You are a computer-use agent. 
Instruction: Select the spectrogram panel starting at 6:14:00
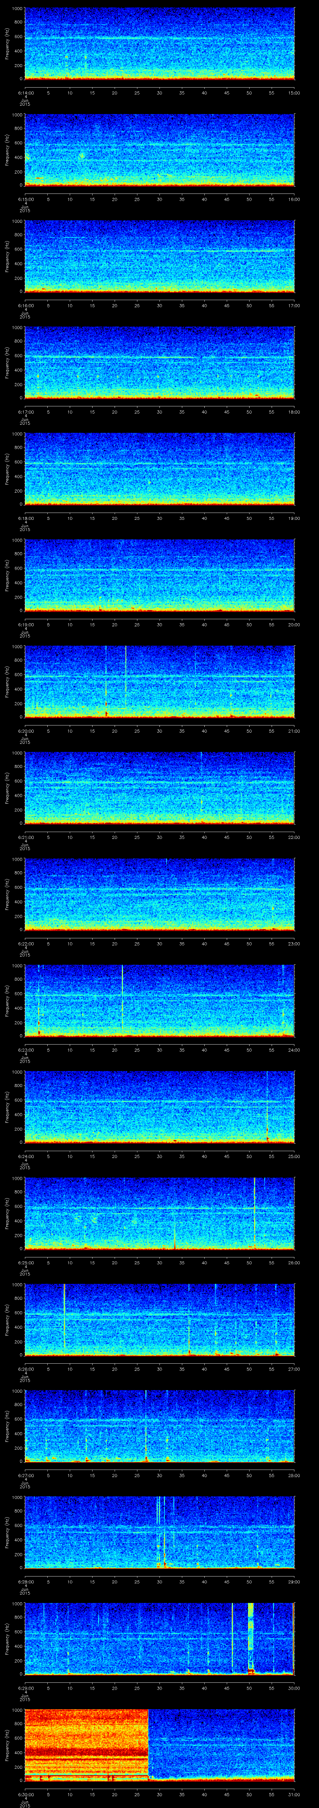coord(159,44)
